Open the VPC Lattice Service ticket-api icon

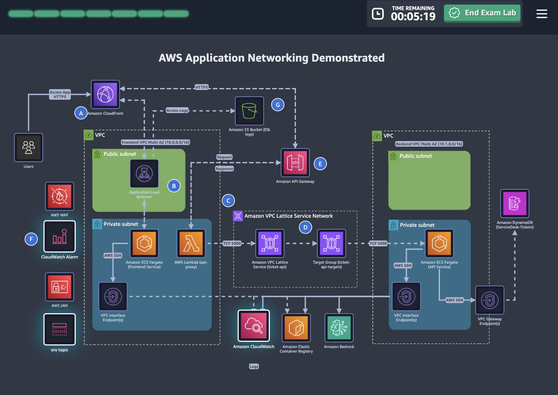(270, 243)
